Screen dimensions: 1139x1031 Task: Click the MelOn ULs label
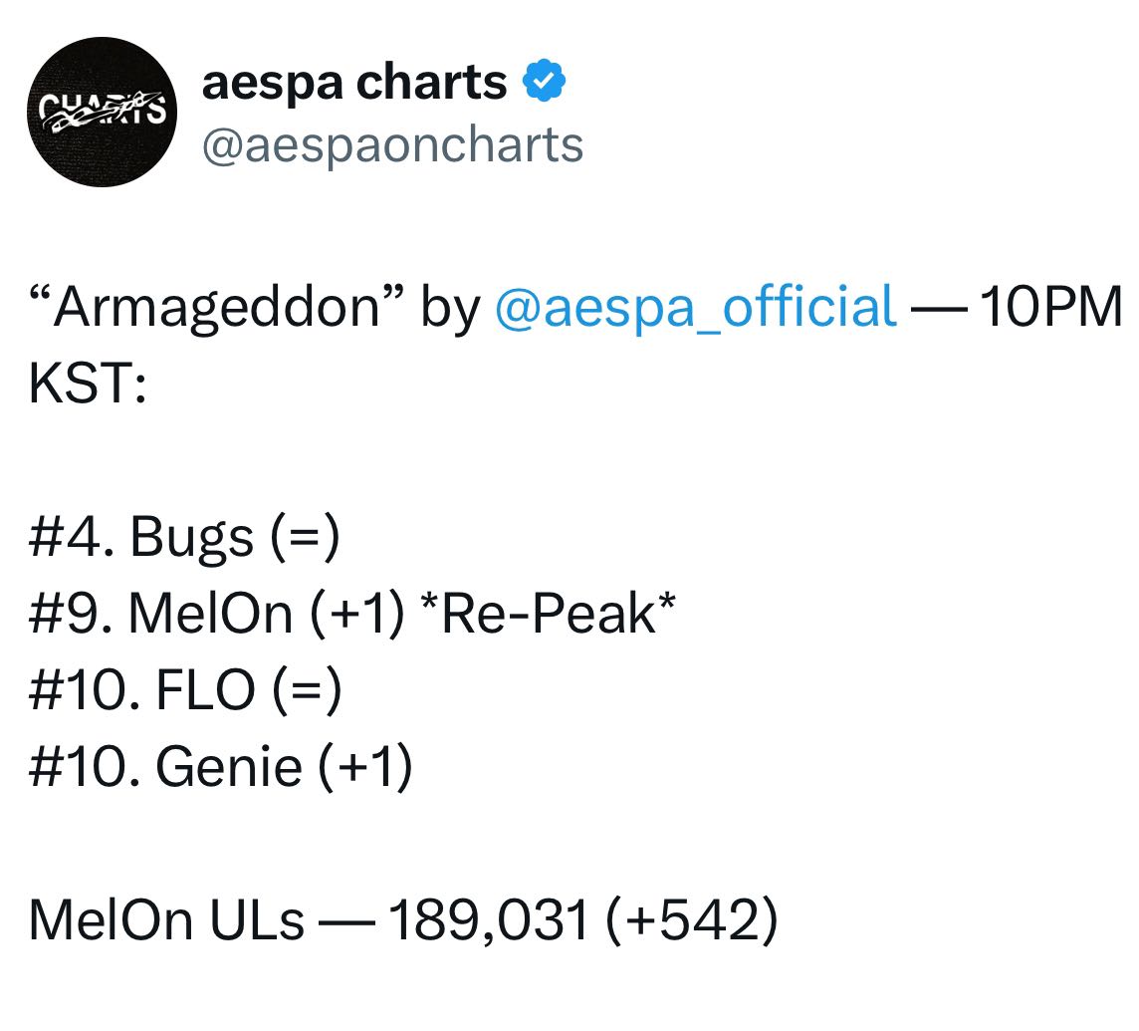point(166,921)
